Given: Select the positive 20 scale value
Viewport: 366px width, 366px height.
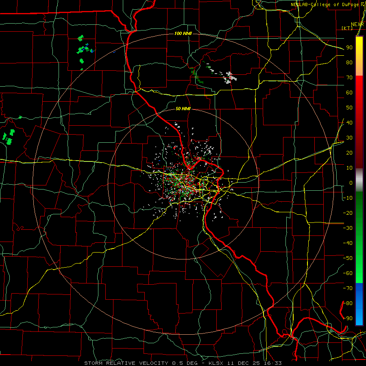Looking at the screenshot, I should (x=349, y=152).
